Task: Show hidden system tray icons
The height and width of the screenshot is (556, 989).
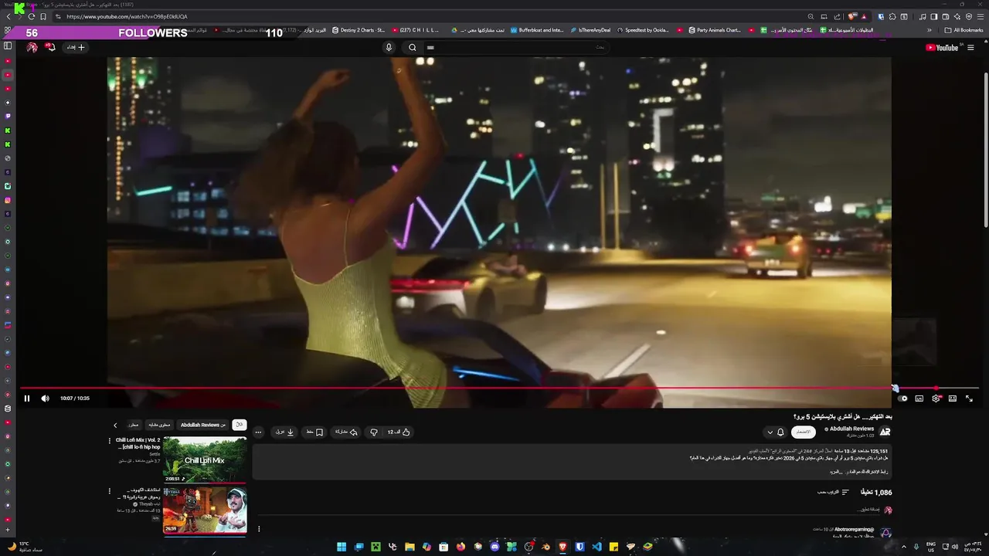Action: pyautogui.click(x=904, y=547)
